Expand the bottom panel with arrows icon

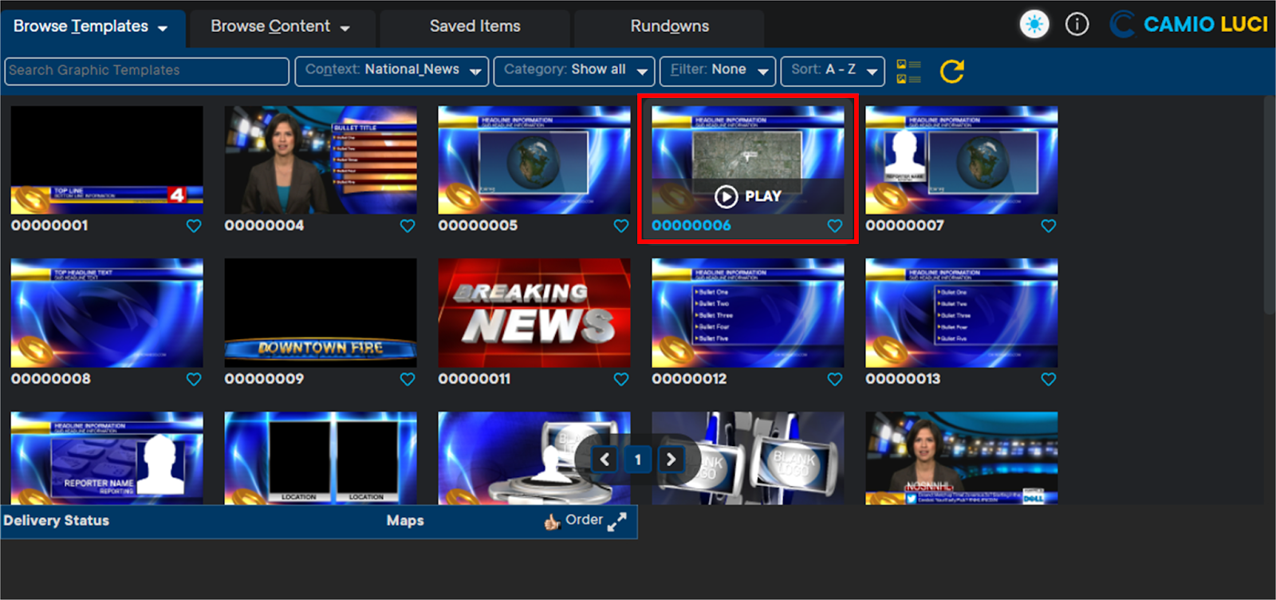point(616,522)
